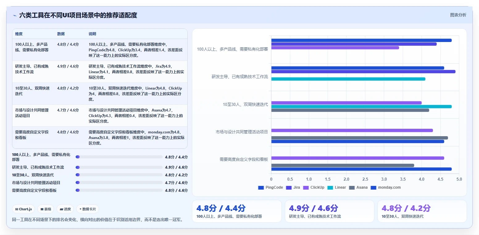Click chart y-axis label 市场与设计共同管理活动项目
Viewport: 479px width, 235px height.
(x=242, y=132)
